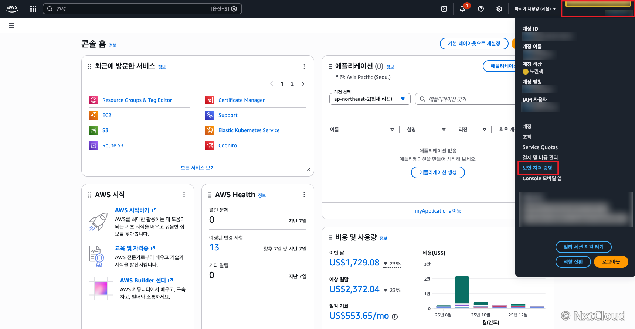Viewport: 635px width, 329px height.
Task: Open the 비용 및 사용량 정보 link
Action: point(384,239)
